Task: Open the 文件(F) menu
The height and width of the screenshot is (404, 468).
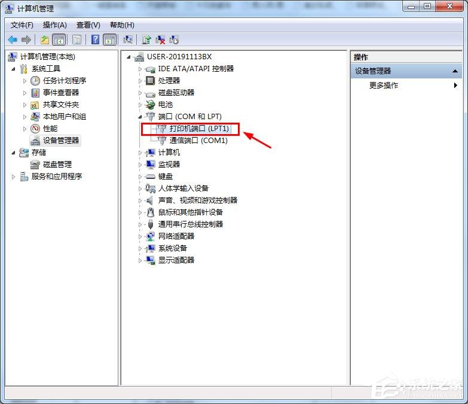Action: point(22,25)
